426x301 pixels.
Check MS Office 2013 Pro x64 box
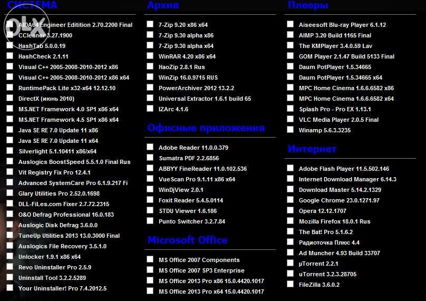[150, 291]
